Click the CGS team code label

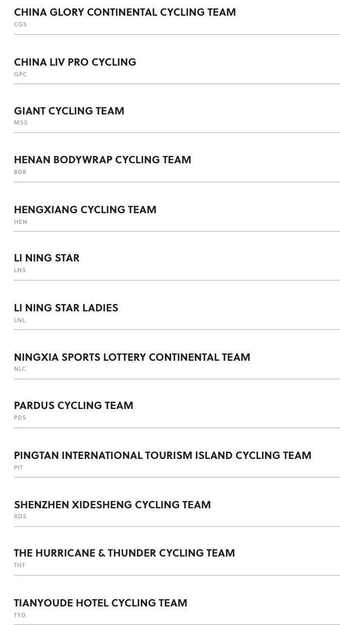point(20,24)
